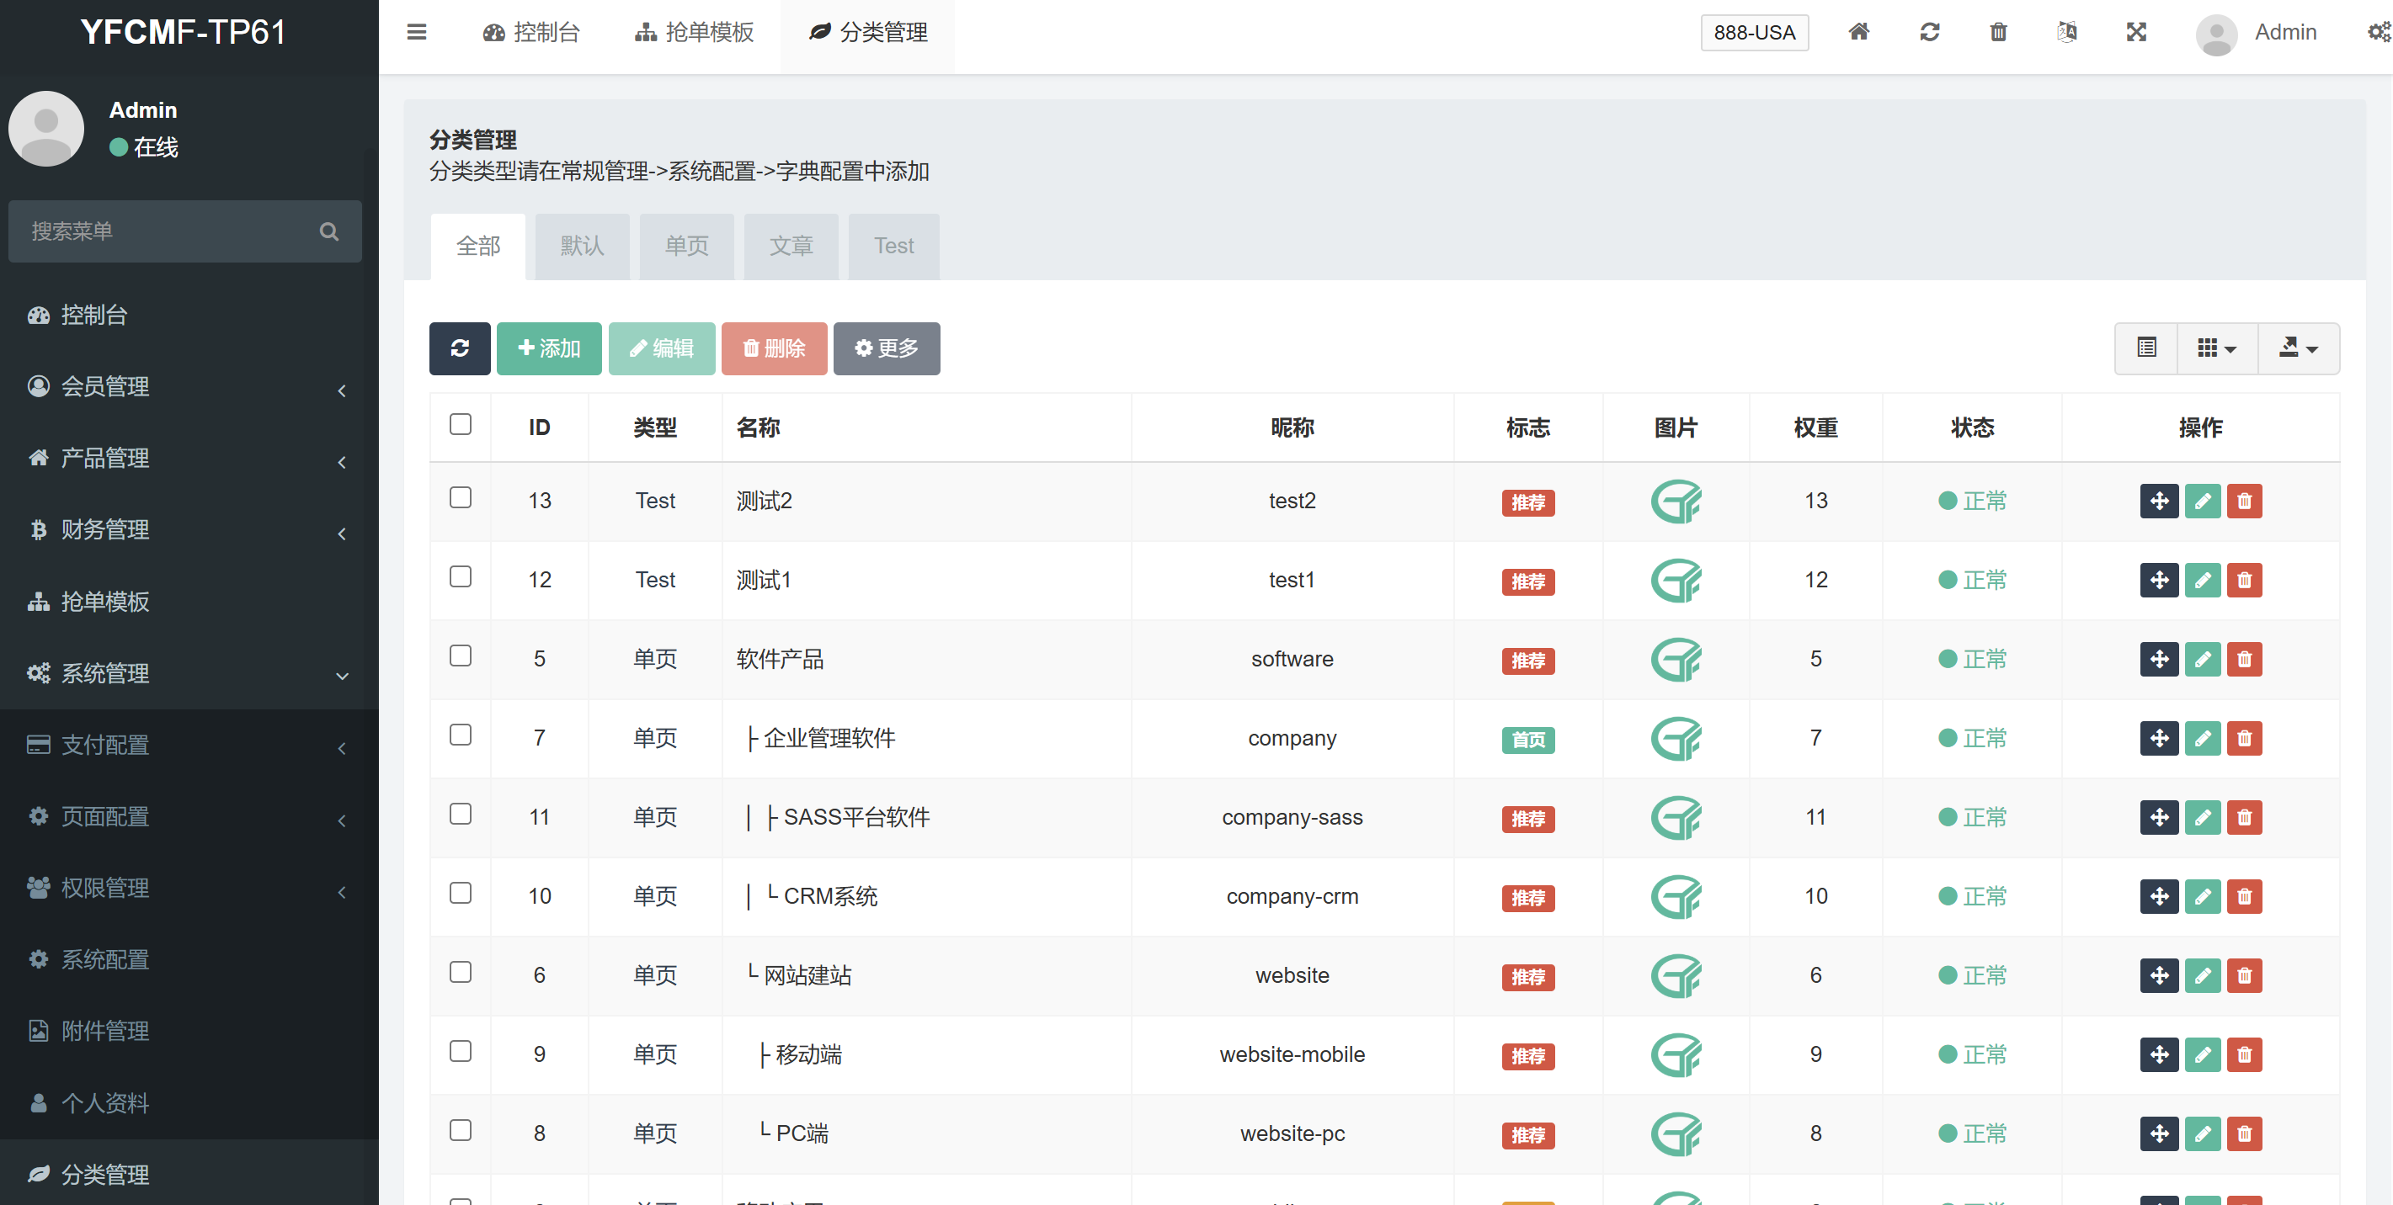Click the green 添加 button

[x=548, y=348]
